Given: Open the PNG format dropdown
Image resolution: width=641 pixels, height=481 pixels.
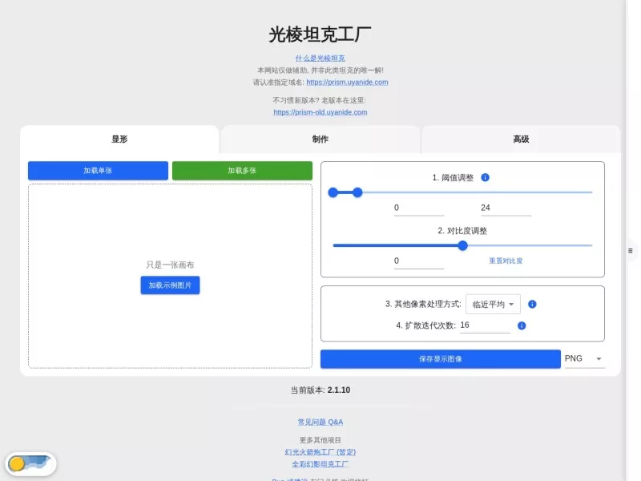Looking at the screenshot, I should click(x=584, y=358).
